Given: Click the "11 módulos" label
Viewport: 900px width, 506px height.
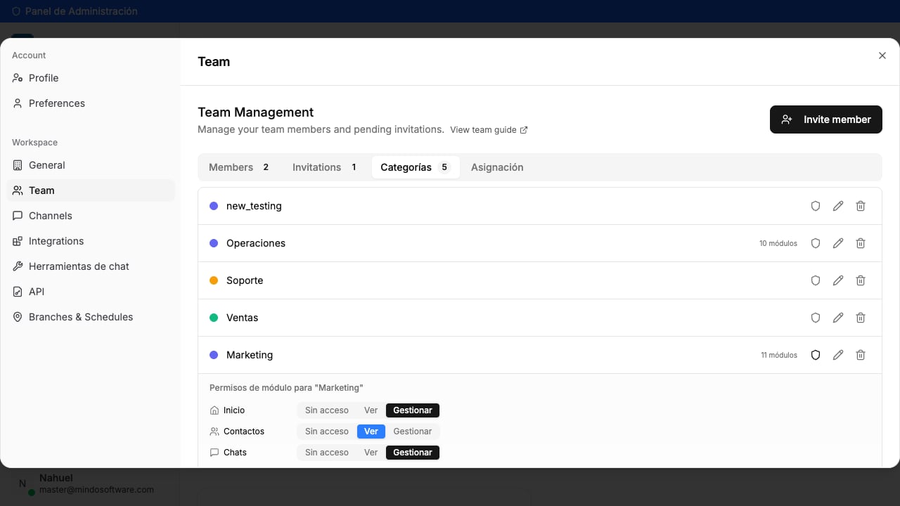Looking at the screenshot, I should (x=779, y=355).
